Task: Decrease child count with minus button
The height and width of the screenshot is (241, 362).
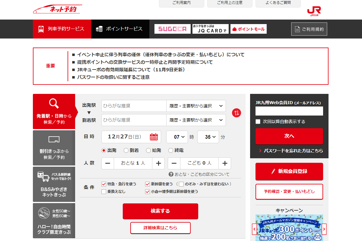Action: tap(174, 163)
